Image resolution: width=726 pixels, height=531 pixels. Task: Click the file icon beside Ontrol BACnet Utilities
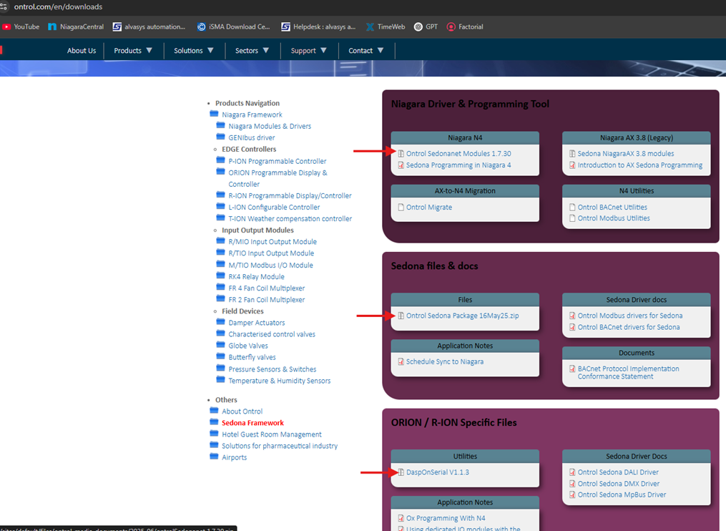572,207
